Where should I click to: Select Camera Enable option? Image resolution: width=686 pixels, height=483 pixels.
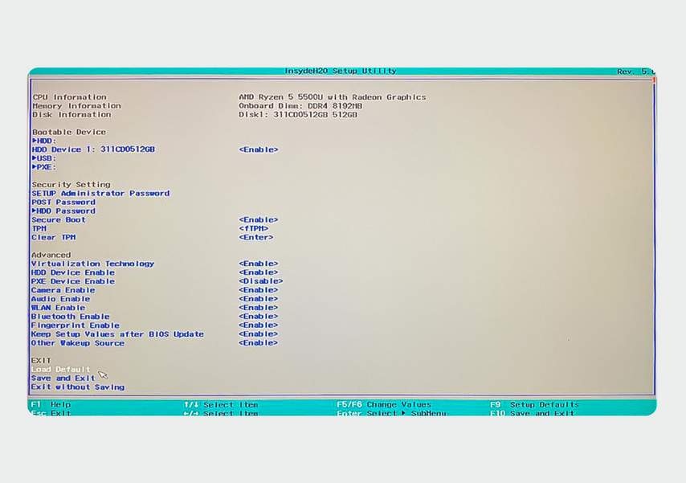click(63, 290)
